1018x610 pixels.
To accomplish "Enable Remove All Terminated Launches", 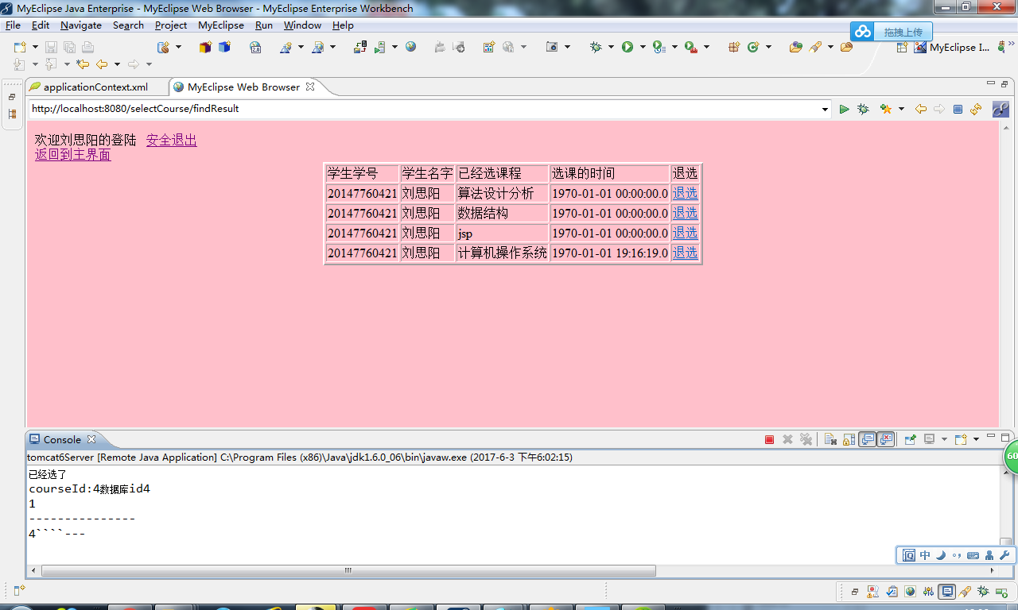I will [806, 439].
